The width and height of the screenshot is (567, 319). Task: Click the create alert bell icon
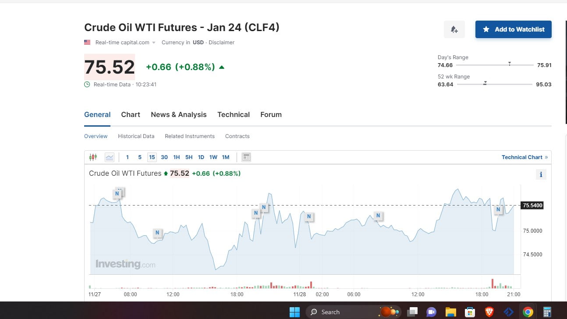click(454, 29)
